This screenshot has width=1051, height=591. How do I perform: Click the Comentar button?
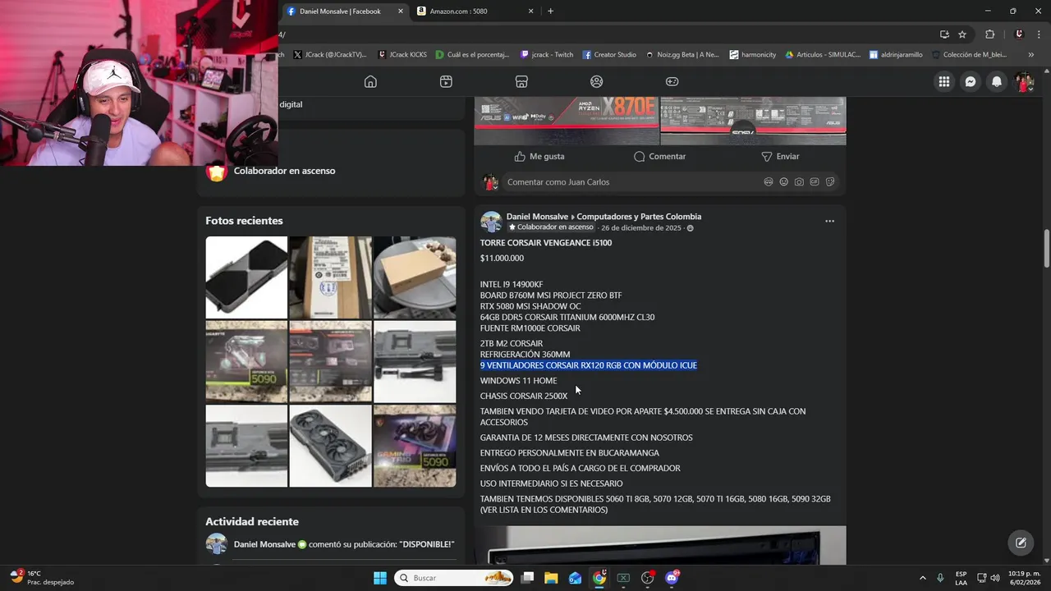(660, 156)
